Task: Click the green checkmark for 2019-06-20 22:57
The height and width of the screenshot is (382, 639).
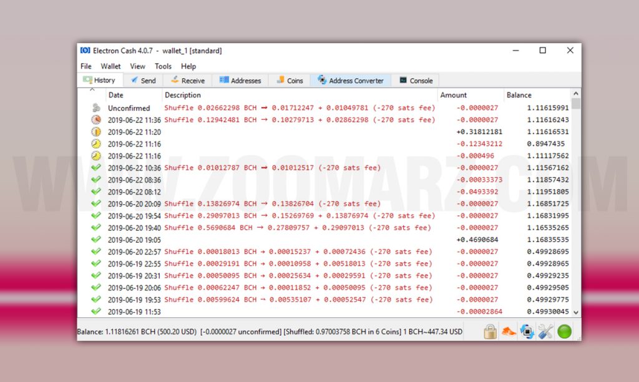Action: click(96, 252)
